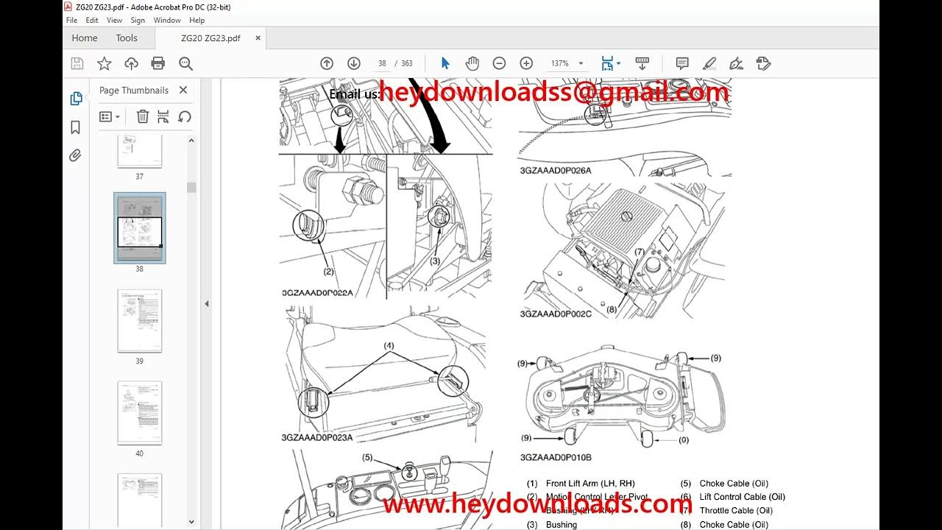Select the highlight pen tool

click(709, 64)
